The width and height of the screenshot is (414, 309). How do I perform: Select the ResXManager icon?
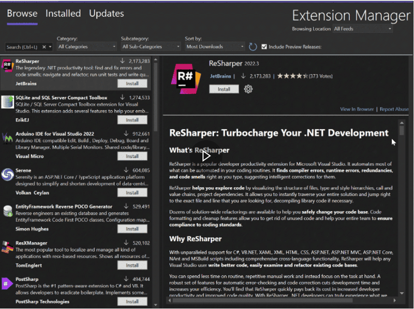(x=7, y=248)
